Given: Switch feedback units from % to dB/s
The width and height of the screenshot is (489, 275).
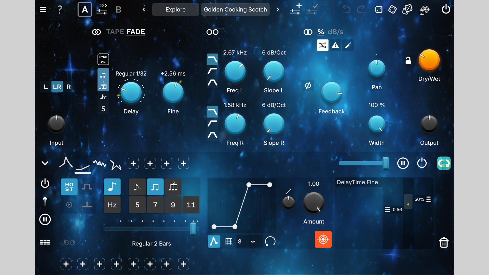Looking at the screenshot, I should tap(335, 32).
